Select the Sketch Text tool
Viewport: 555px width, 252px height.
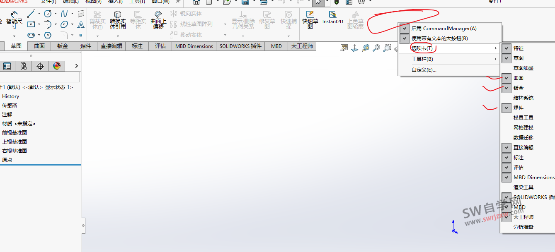coord(81,25)
